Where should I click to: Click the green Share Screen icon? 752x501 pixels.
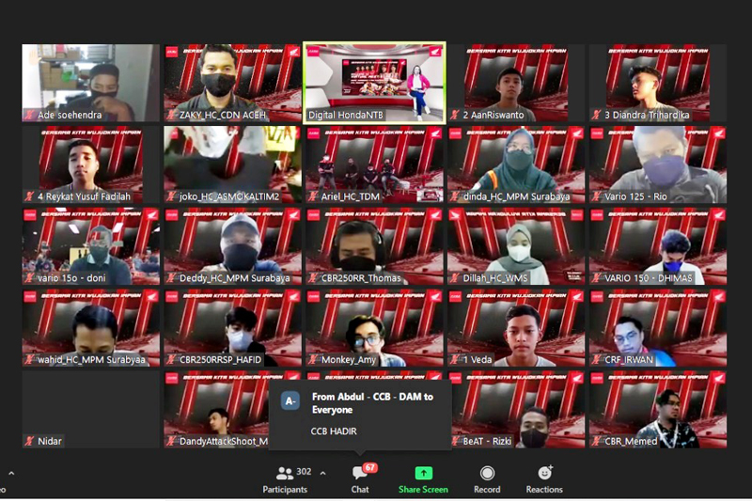point(423,473)
